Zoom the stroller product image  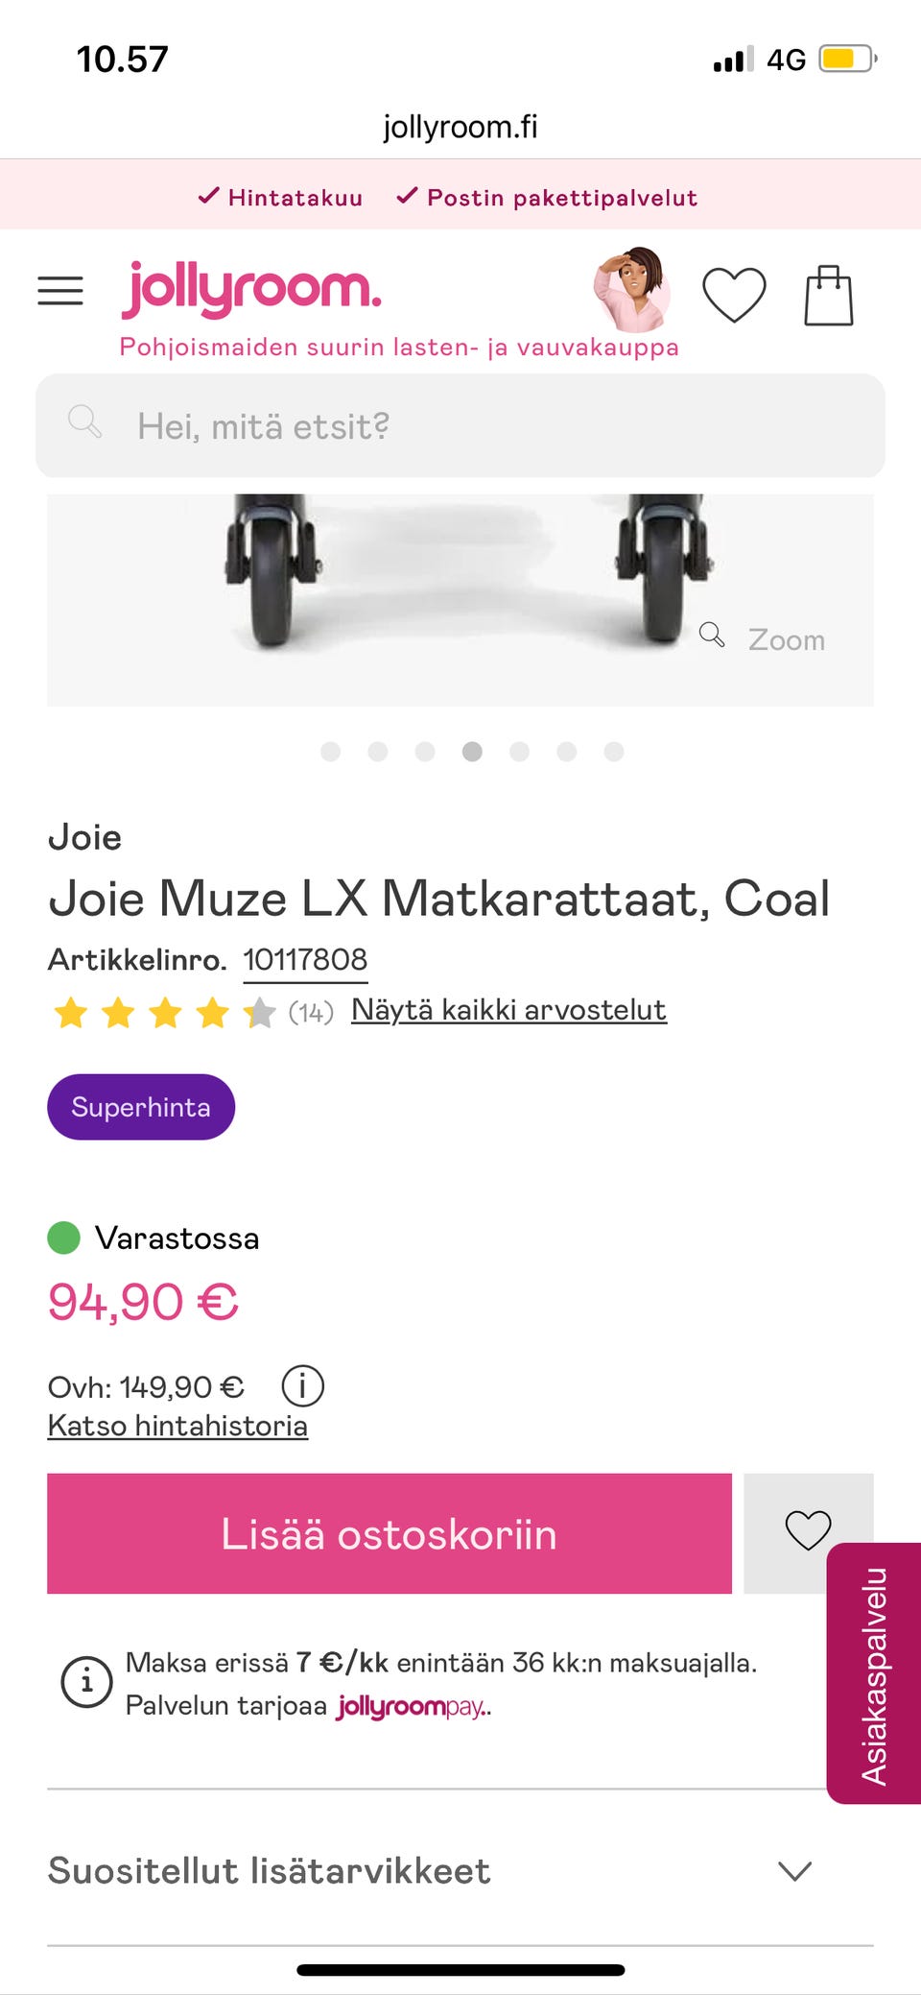click(x=765, y=638)
